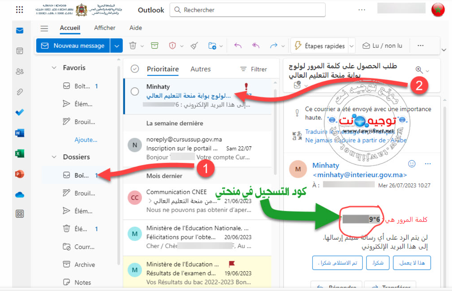Toggle select all messages circle

[x=134, y=69]
